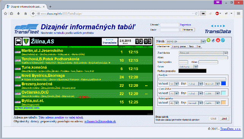Open the browser hamburger menu

click(238, 14)
